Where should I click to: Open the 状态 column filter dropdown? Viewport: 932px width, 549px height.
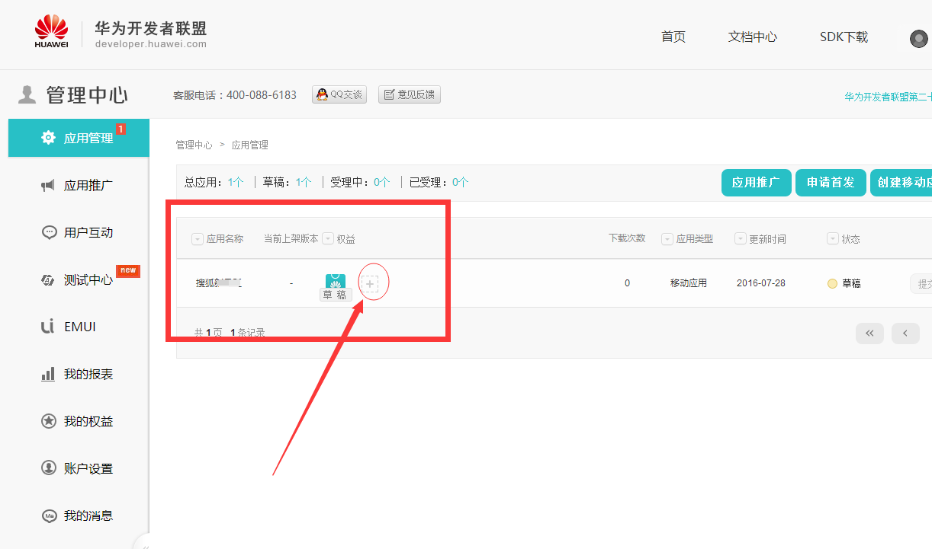pyautogui.click(x=833, y=239)
